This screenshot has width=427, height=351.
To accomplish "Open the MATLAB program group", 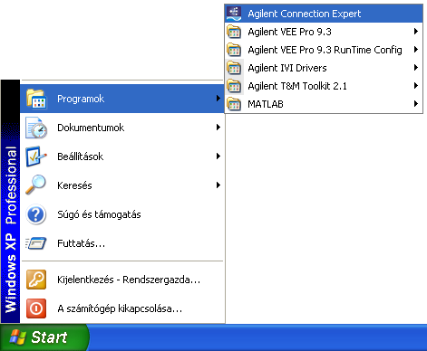I will [324, 104].
